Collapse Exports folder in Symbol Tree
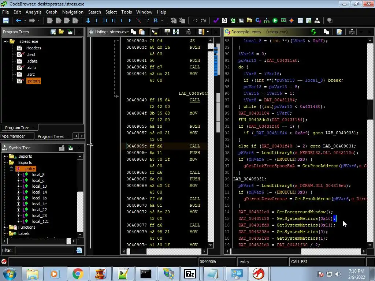The width and height of the screenshot is (375, 281). pos(4,162)
